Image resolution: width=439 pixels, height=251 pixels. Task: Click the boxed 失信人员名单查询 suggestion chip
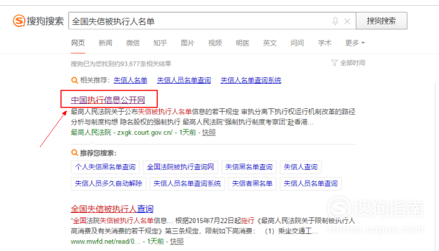311,184
